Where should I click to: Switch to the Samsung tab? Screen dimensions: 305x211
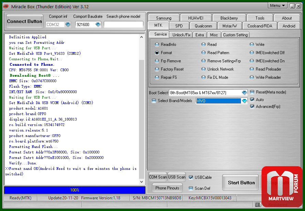coord(164,18)
